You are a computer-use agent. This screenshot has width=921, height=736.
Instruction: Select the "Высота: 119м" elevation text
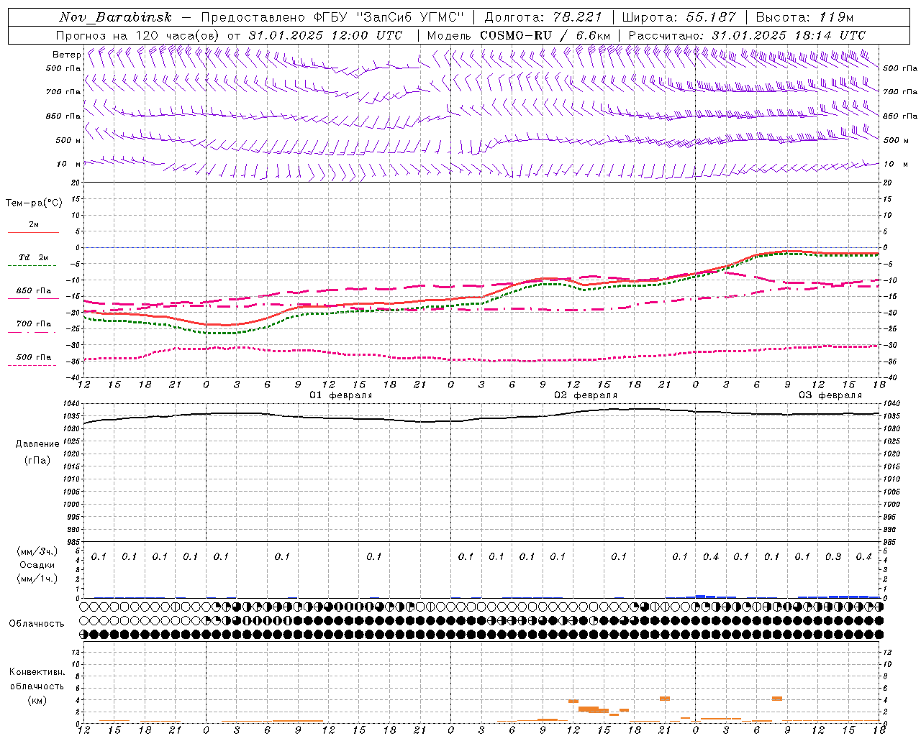pos(805,17)
